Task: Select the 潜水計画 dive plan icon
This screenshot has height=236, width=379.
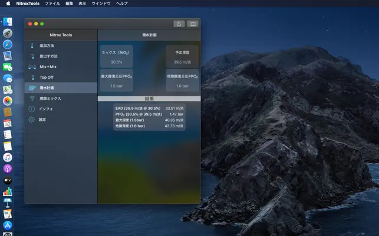Action: [x=32, y=88]
